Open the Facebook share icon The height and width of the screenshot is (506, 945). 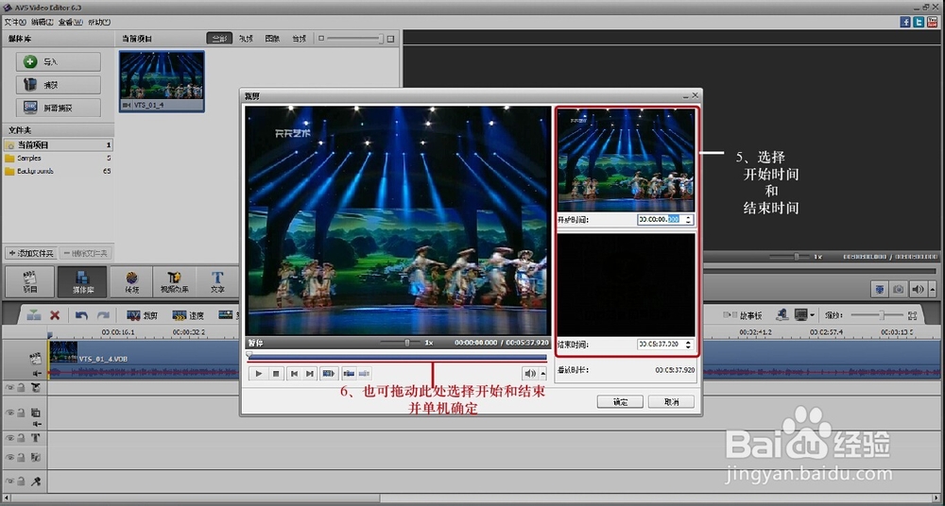(905, 22)
